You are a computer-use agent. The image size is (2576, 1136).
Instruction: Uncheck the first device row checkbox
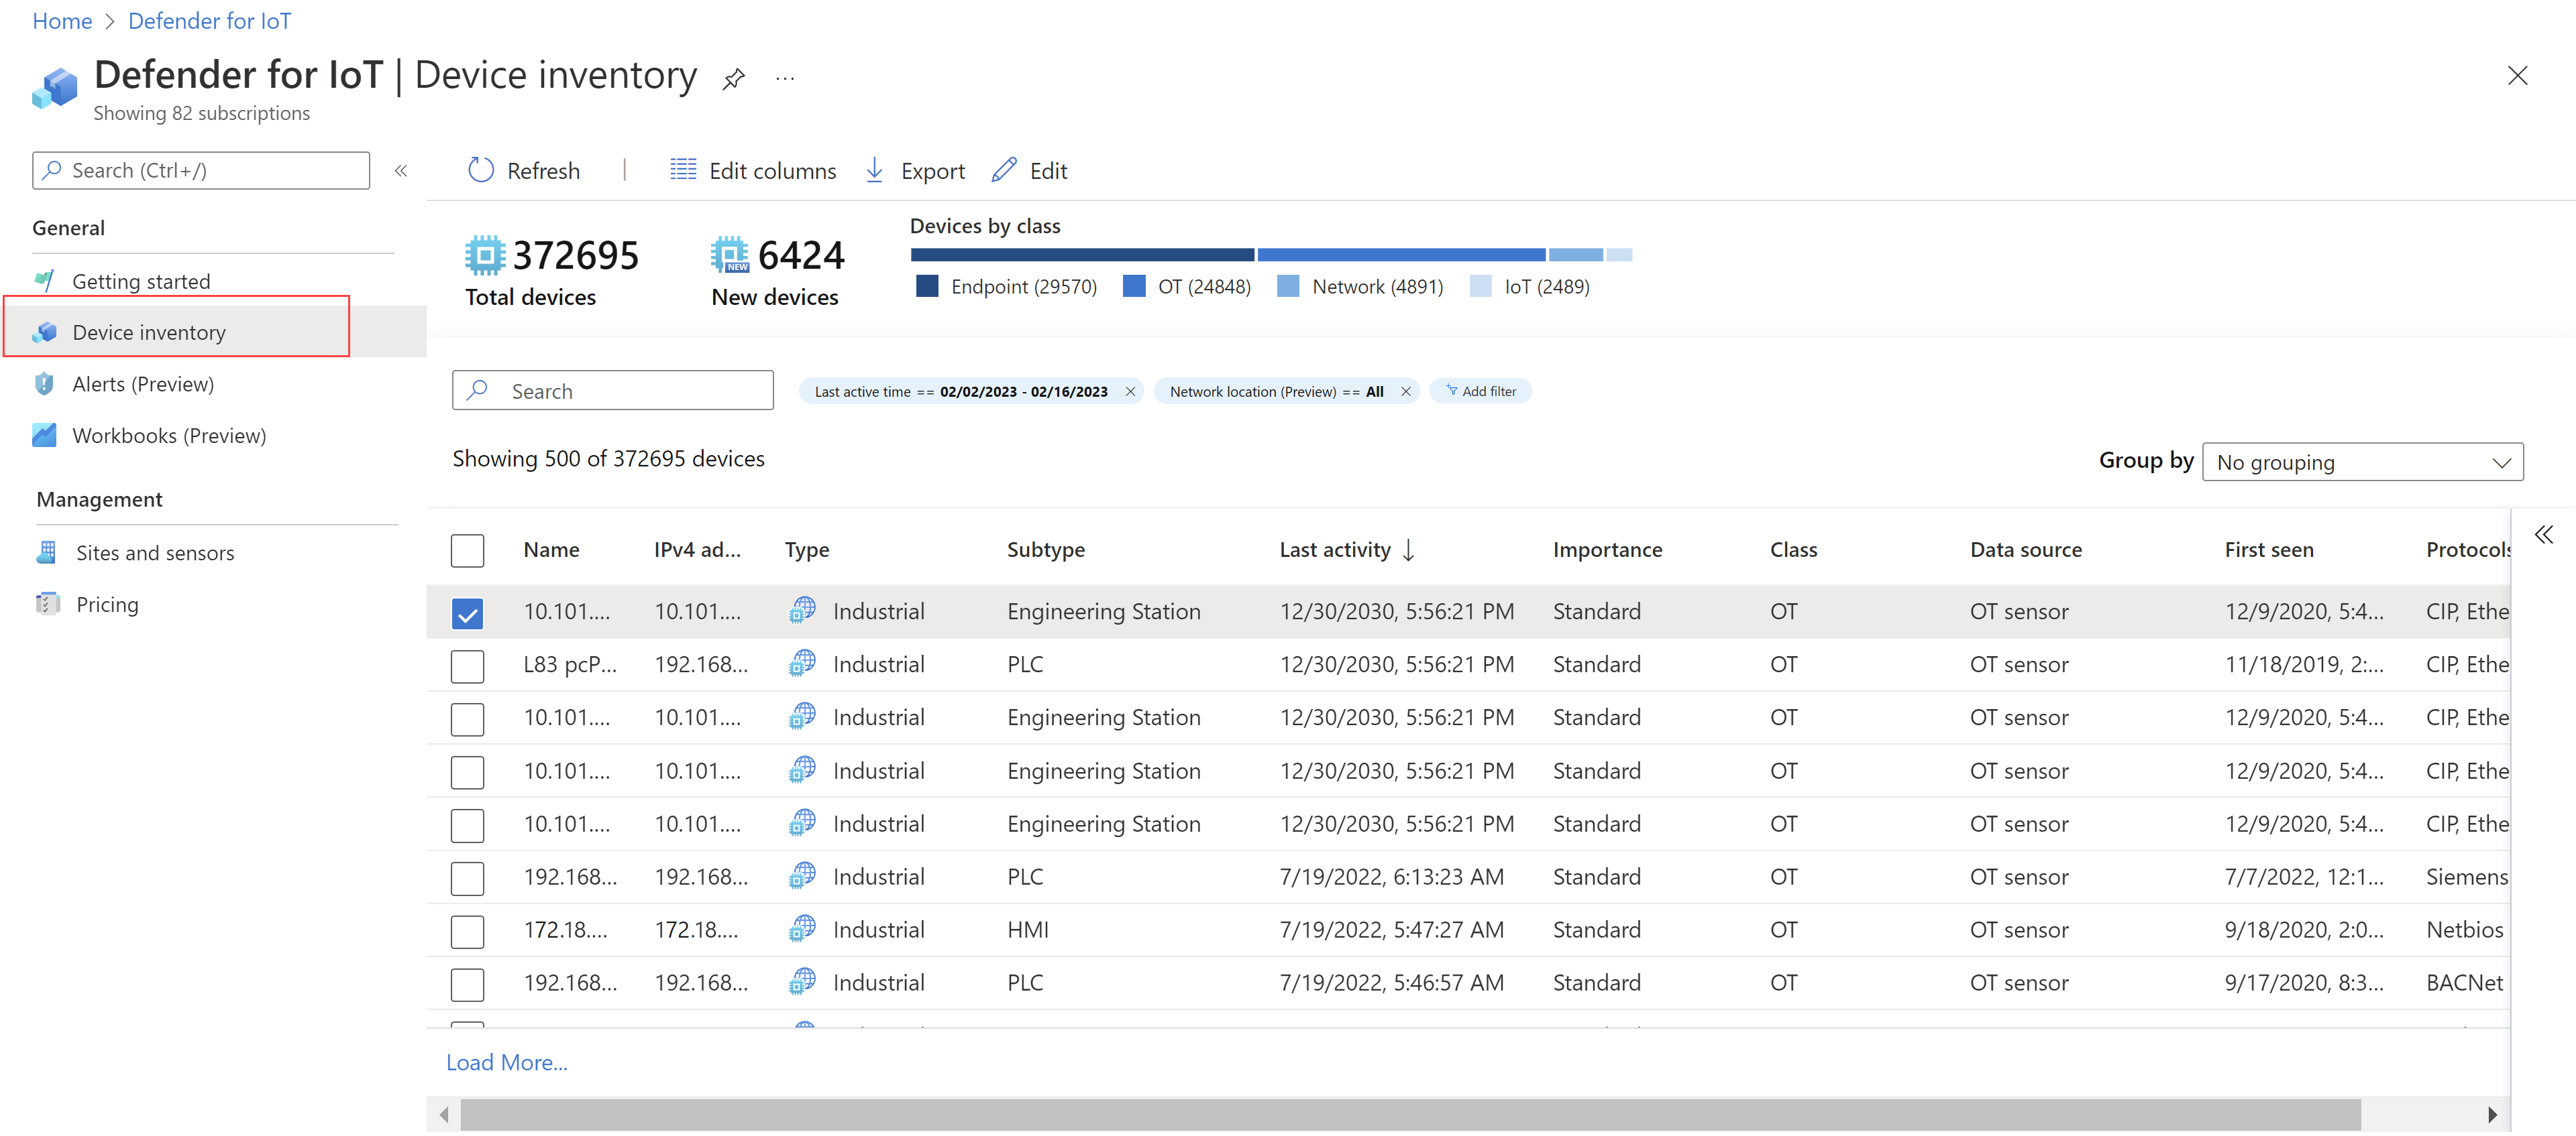467,613
